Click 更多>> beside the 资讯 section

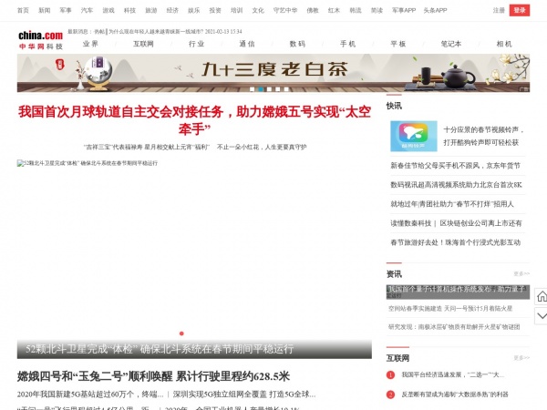click(521, 274)
